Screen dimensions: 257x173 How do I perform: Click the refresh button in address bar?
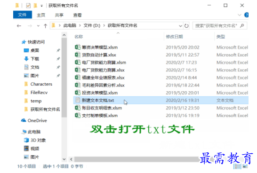coord(186,26)
